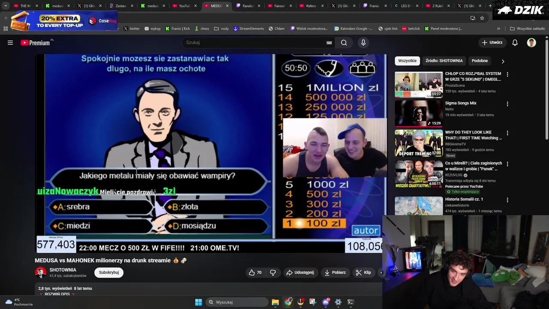Open File Explorer from the taskbar

pos(275,302)
